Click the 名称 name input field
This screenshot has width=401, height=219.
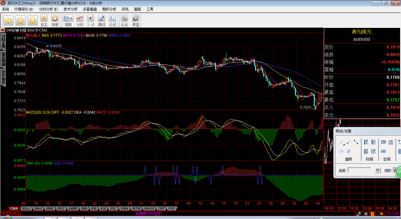pyautogui.click(x=359, y=170)
